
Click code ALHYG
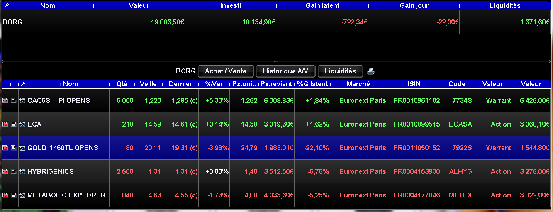pyautogui.click(x=460, y=171)
